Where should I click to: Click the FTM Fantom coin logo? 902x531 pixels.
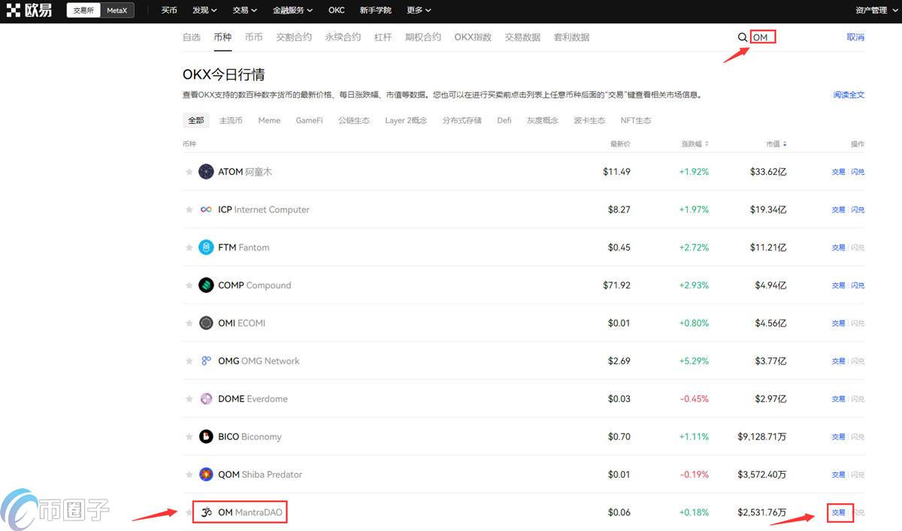click(206, 247)
